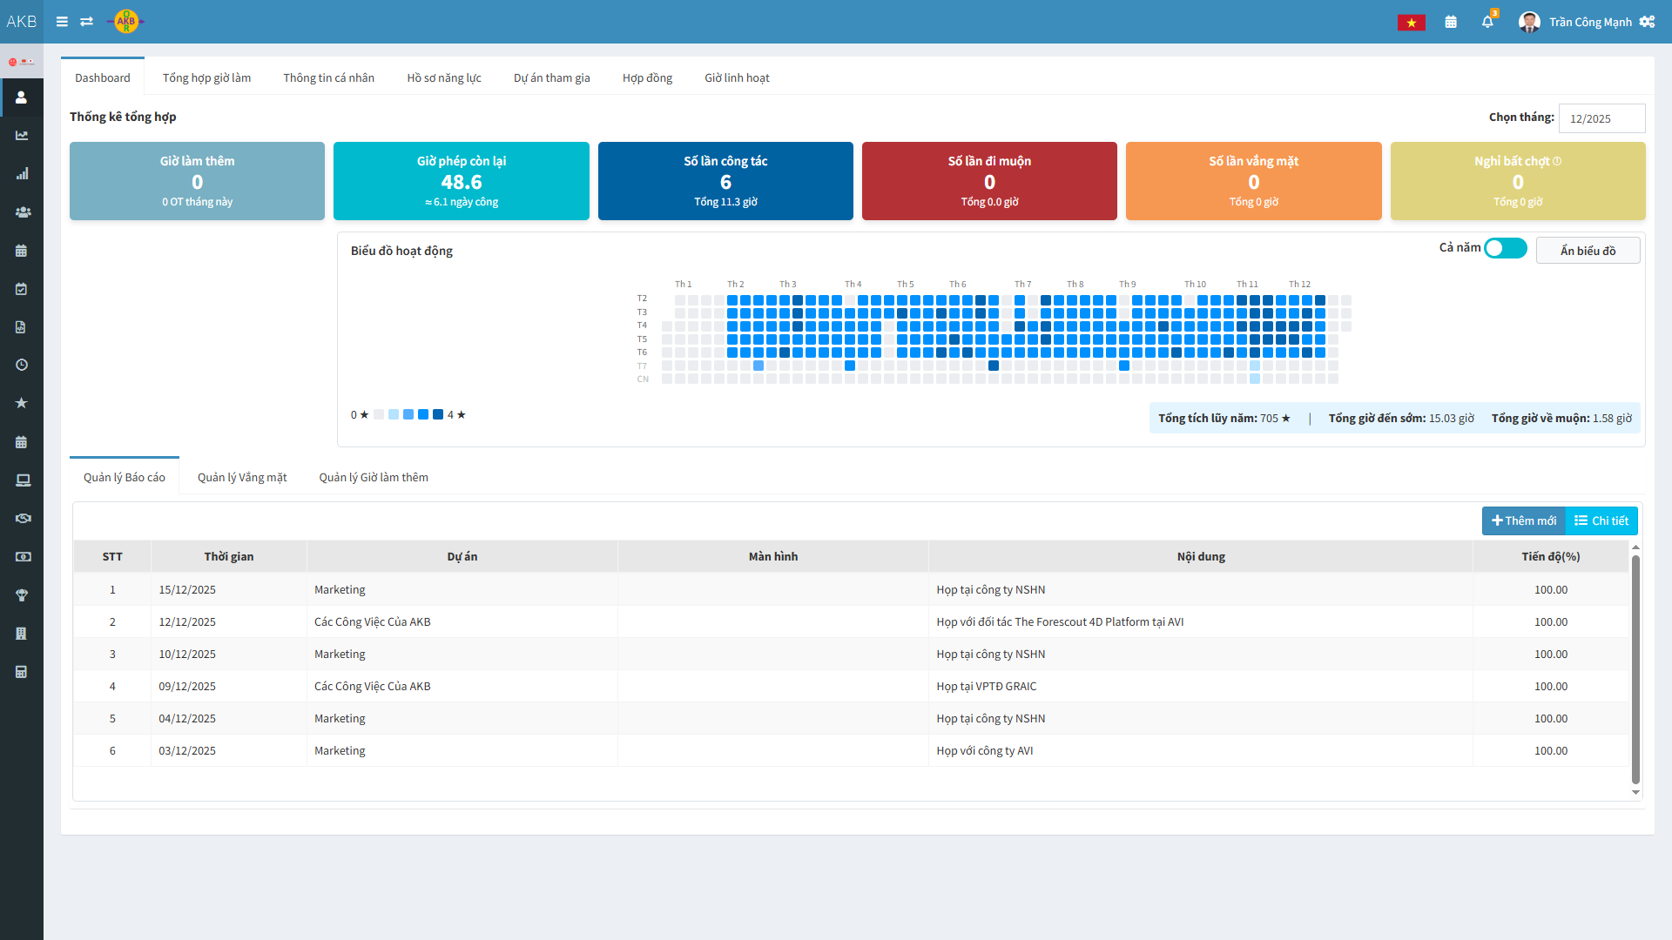Screen dimensions: 1672x940
Task: Click the Thêm mới button
Action: tap(1522, 520)
